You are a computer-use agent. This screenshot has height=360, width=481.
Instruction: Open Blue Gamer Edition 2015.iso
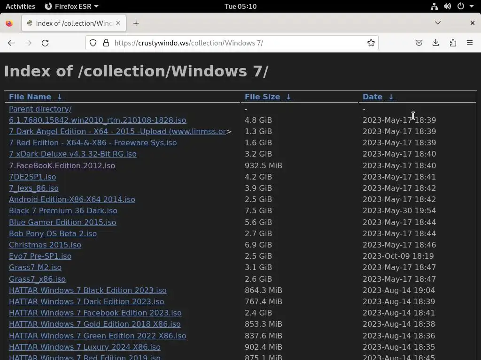(62, 222)
